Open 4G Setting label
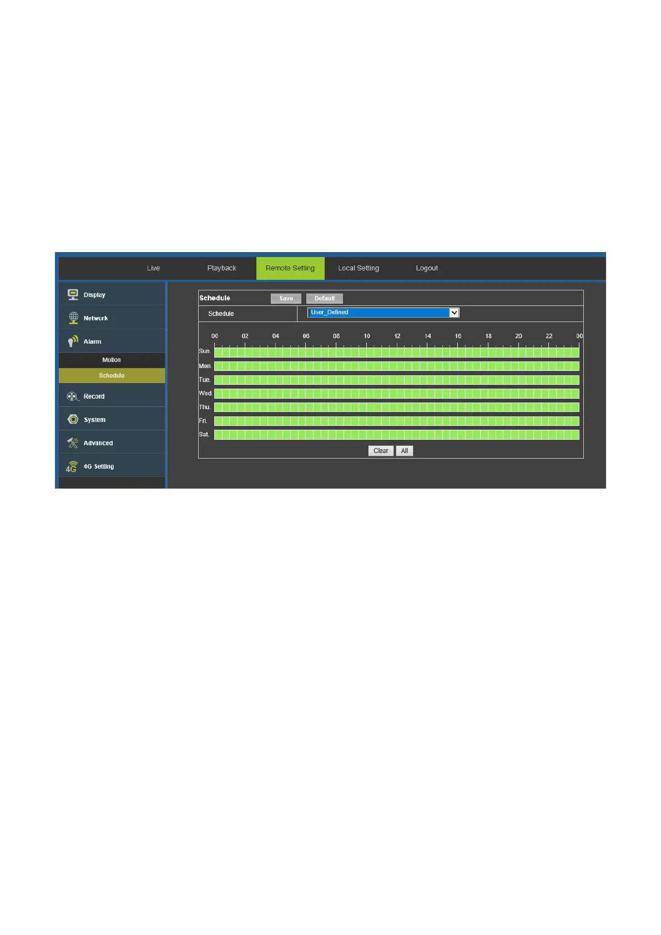 pos(99,466)
